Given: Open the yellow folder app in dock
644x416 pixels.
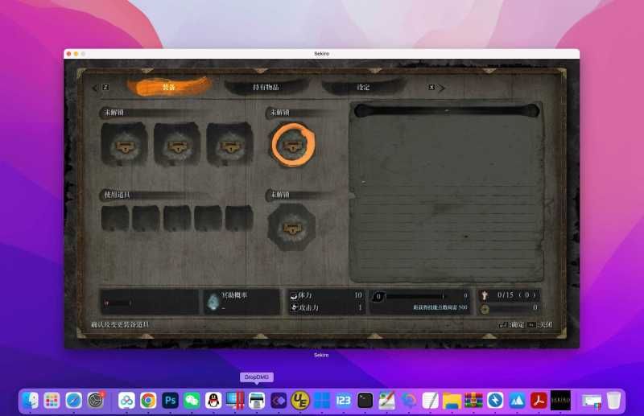Looking at the screenshot, I should click(x=452, y=401).
